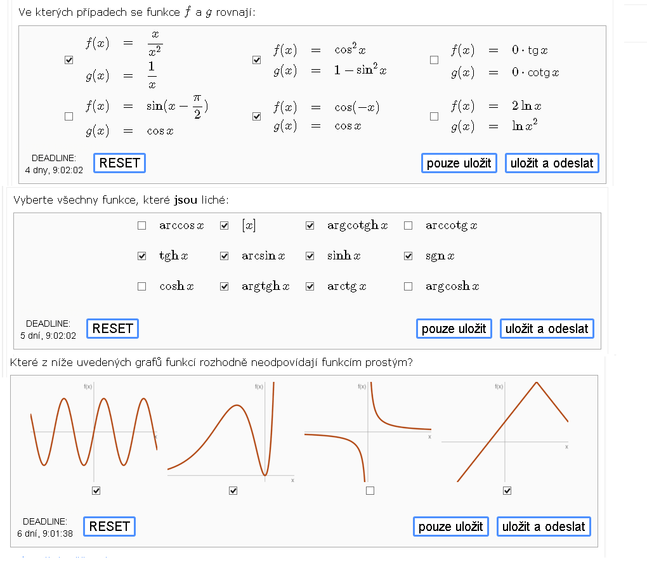Uncheck the box under the sine wave graph
The width and height of the screenshot is (647, 569).
[x=96, y=490]
